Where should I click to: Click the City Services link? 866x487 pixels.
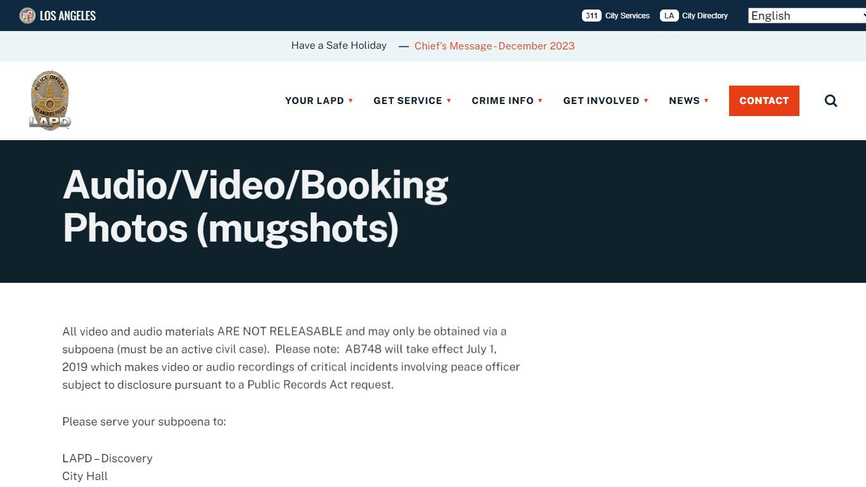[x=627, y=16]
